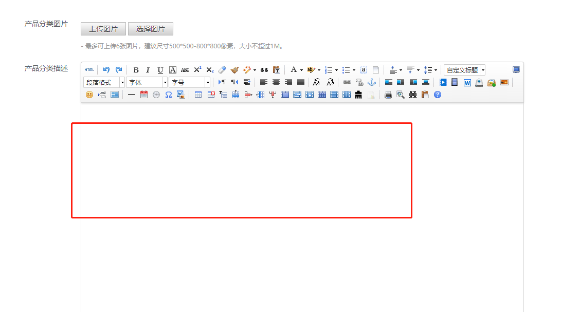Open the 段落格式 paragraph format dropdown
561x312 pixels.
click(x=104, y=82)
